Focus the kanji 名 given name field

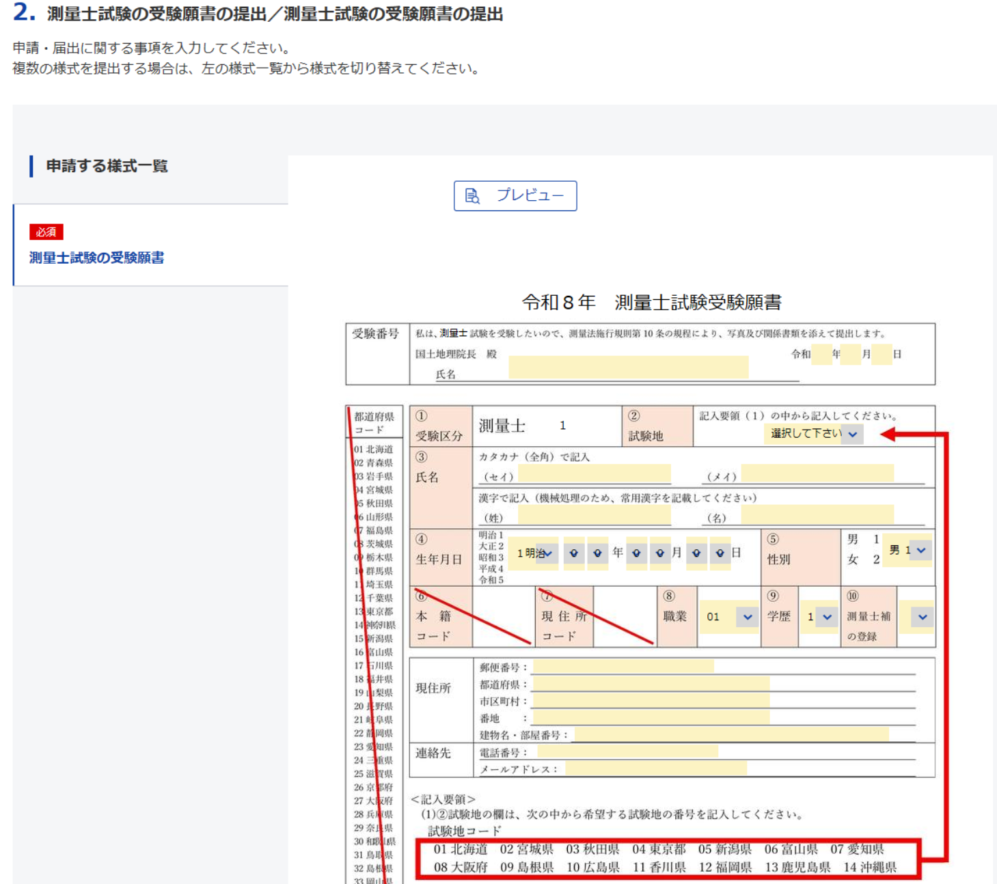point(817,515)
